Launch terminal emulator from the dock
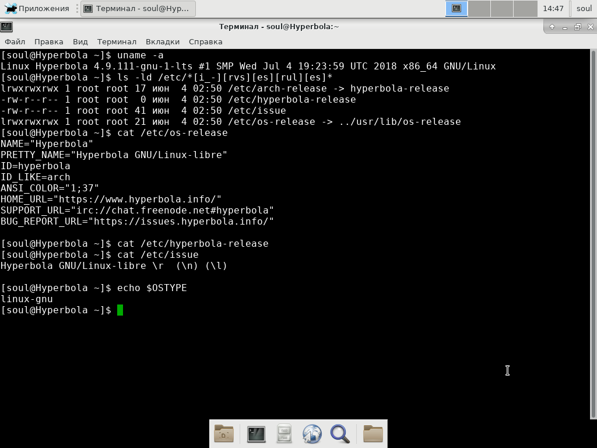The height and width of the screenshot is (448, 597). point(257,433)
